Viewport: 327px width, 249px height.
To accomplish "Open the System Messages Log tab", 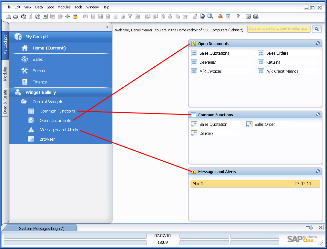I will [x=42, y=228].
